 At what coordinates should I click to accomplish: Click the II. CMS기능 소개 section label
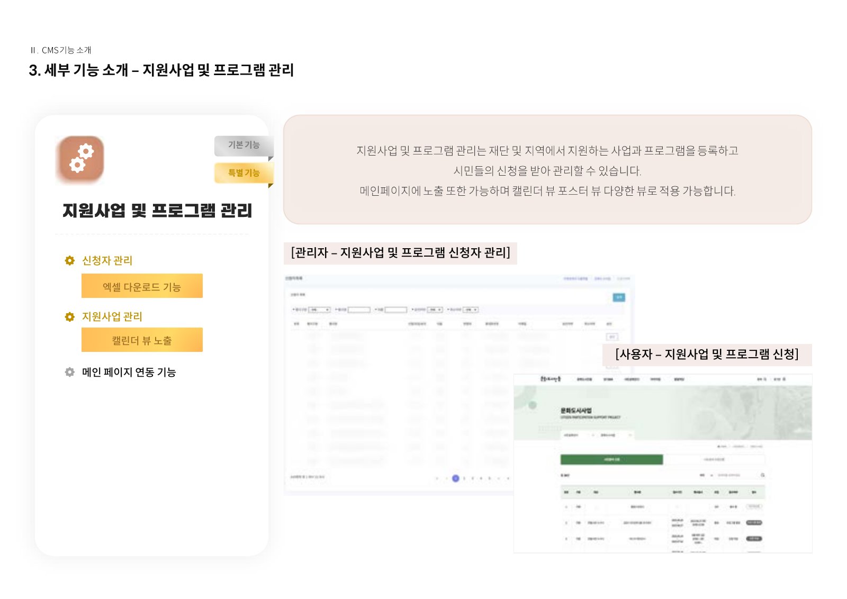(61, 50)
